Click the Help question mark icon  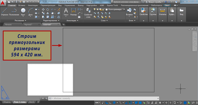pyautogui.click(x=176, y=2)
